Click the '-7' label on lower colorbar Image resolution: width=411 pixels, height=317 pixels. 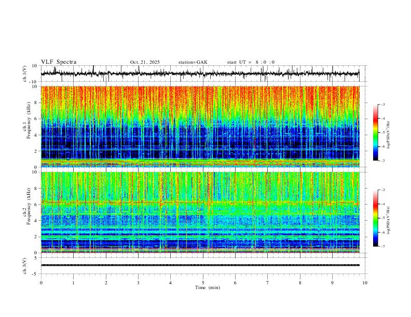[382, 247]
